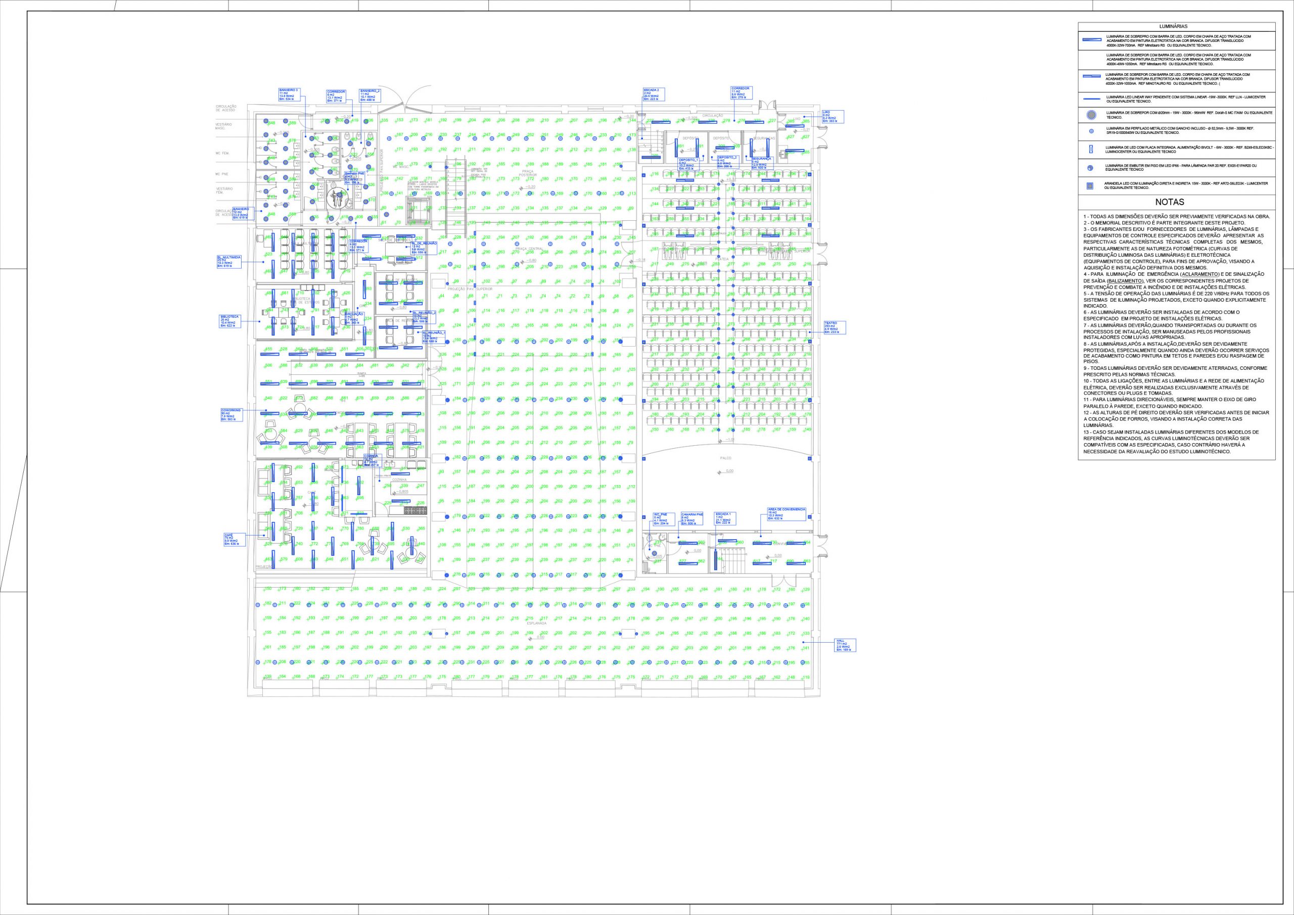The width and height of the screenshot is (1294, 915).
Task: Click the CAMARIM PNE label box
Action: (x=692, y=518)
